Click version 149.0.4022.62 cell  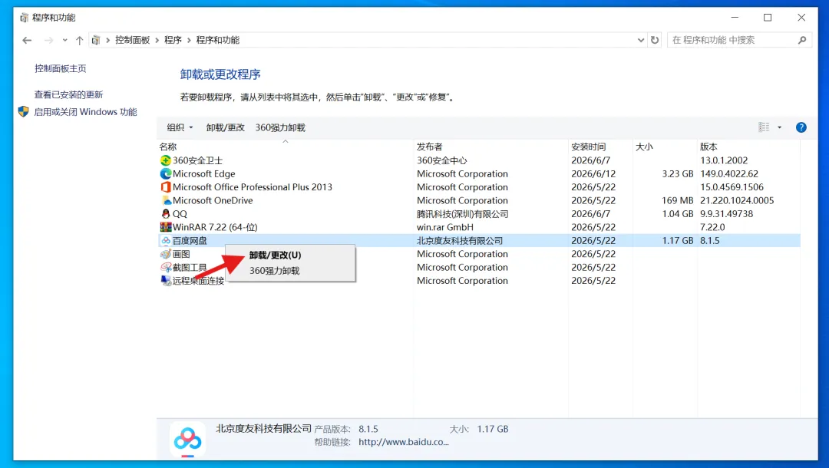tap(729, 174)
